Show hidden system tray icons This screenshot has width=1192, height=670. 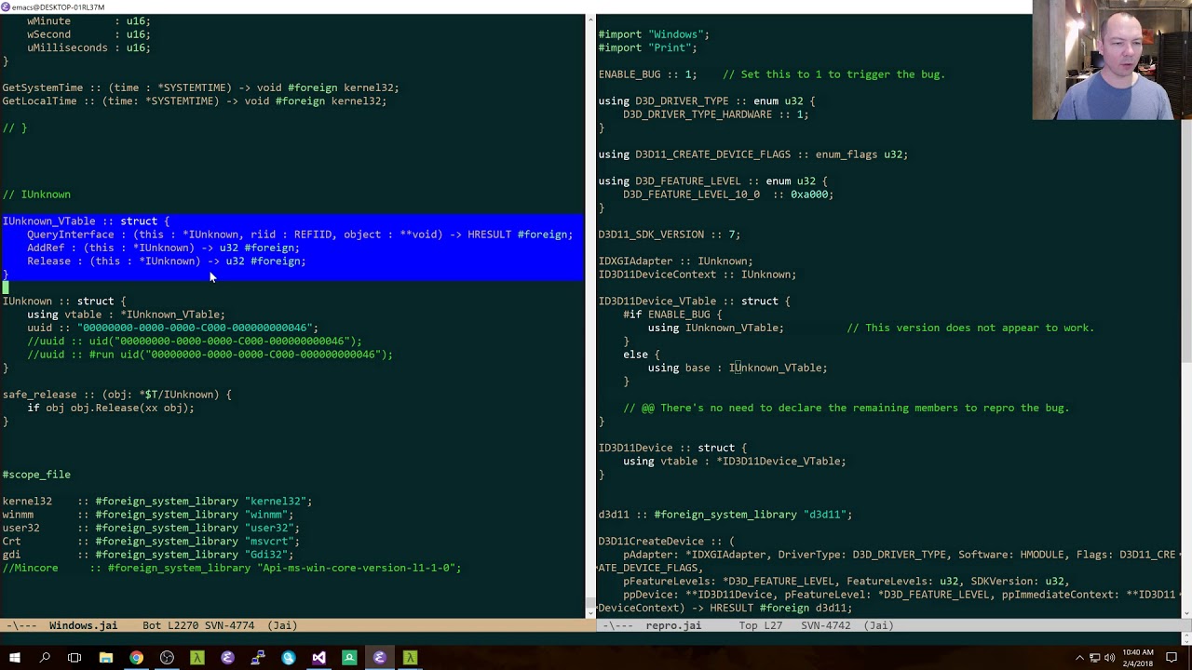(1080, 658)
